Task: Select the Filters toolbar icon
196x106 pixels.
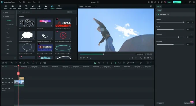Action: tap(46, 7)
